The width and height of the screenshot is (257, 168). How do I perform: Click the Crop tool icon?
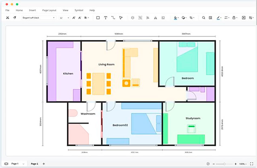click(191, 18)
